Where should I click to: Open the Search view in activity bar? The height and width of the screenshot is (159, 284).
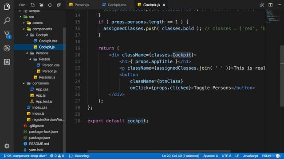click(7, 20)
